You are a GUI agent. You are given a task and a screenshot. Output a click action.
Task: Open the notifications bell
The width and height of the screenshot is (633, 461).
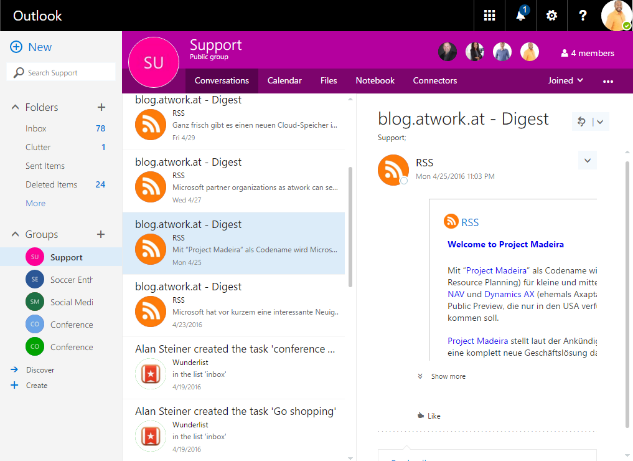point(521,16)
